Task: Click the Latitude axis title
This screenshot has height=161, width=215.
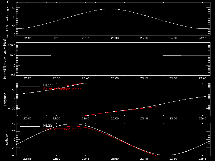Action: (x=6, y=140)
